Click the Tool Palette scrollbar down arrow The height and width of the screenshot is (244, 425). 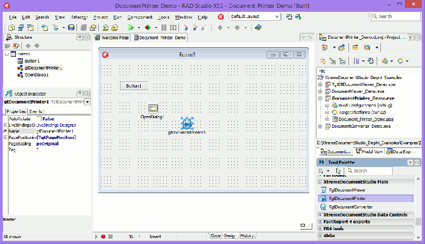tap(418, 237)
